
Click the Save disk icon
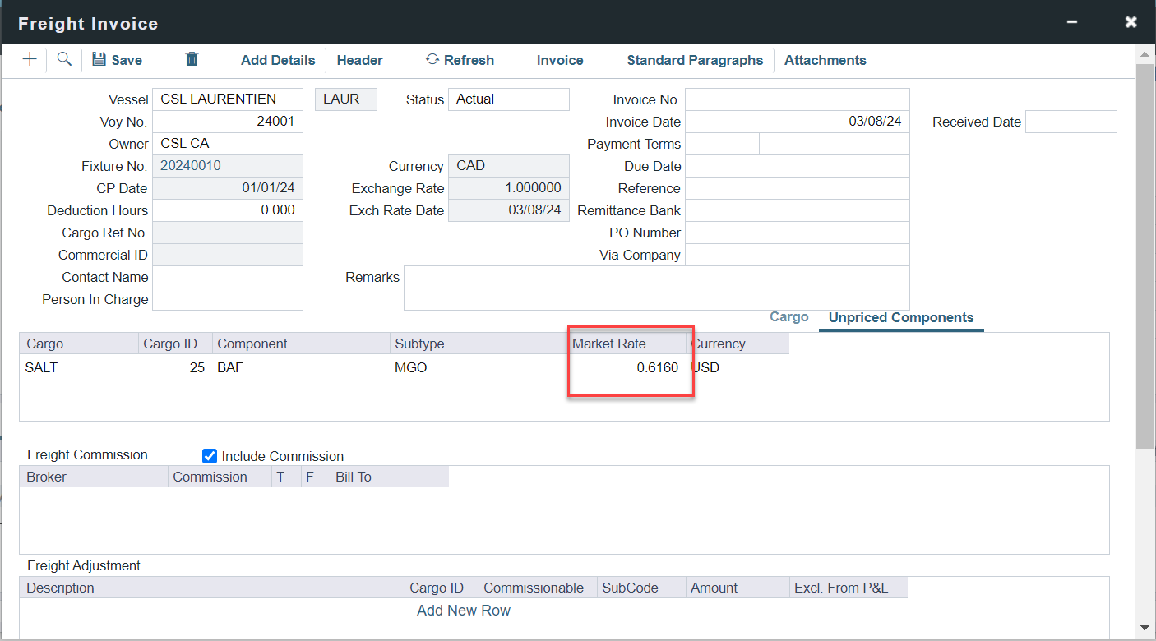99,59
